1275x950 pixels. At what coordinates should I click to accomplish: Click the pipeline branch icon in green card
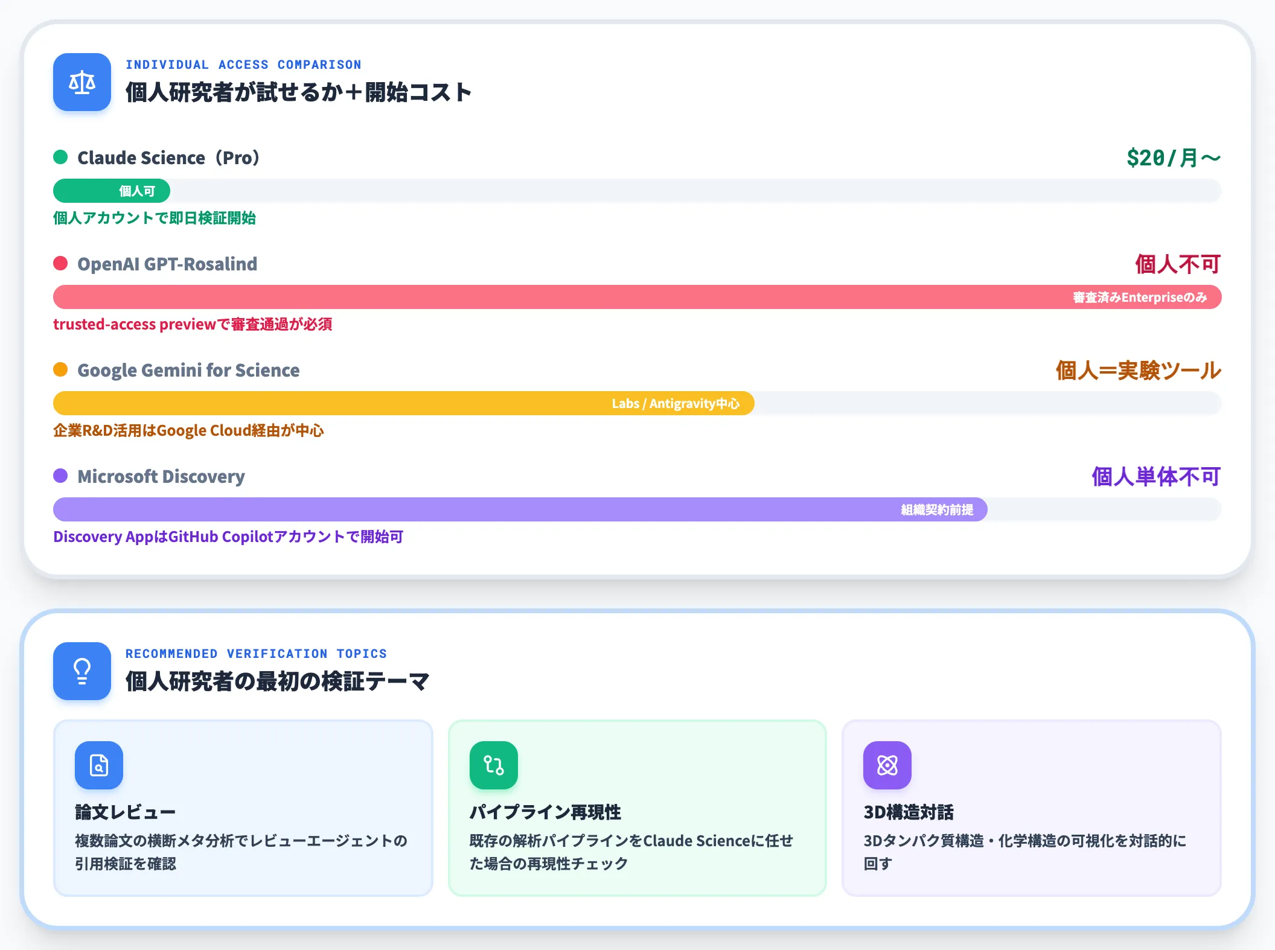pyautogui.click(x=494, y=765)
